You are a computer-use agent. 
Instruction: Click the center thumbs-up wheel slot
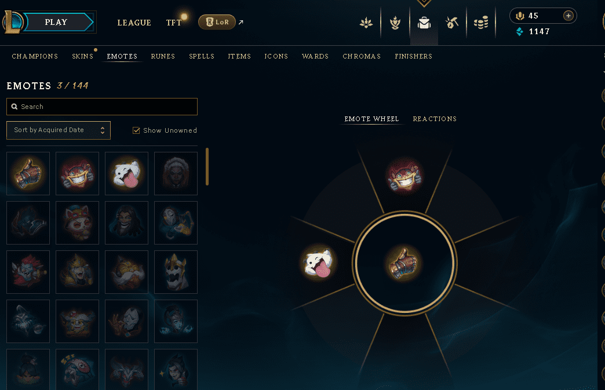point(404,264)
